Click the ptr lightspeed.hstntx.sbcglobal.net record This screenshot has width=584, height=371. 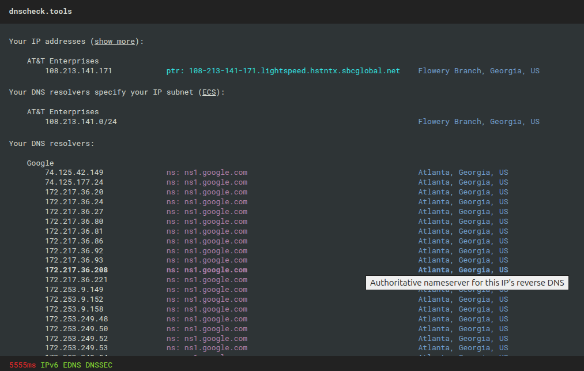point(283,71)
